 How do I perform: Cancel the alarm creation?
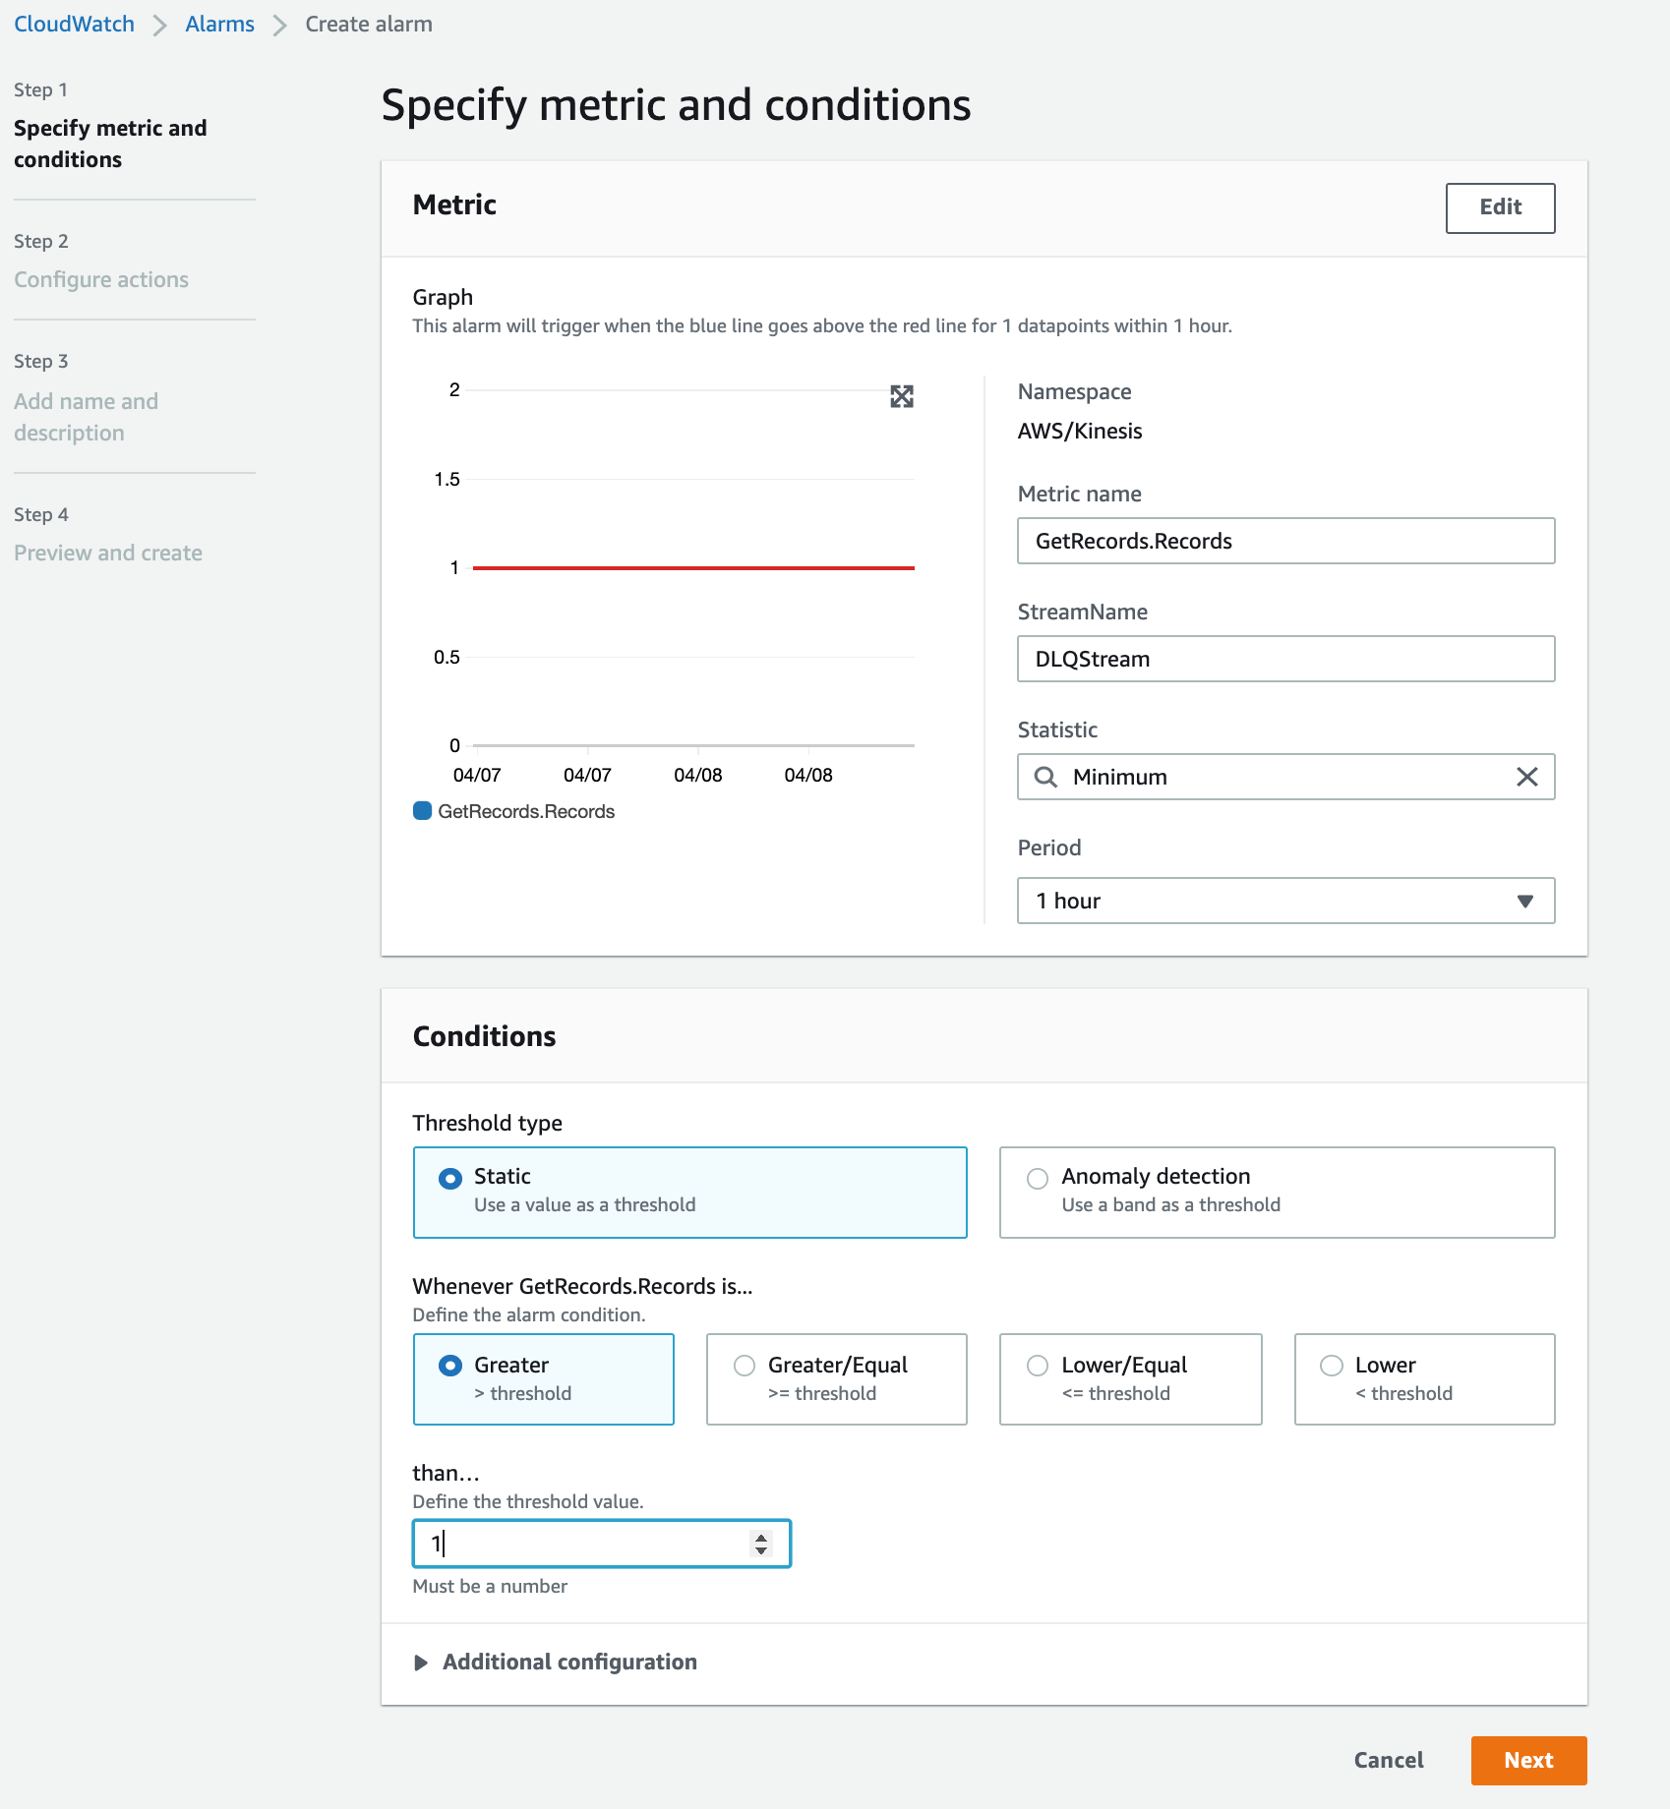coord(1388,1760)
